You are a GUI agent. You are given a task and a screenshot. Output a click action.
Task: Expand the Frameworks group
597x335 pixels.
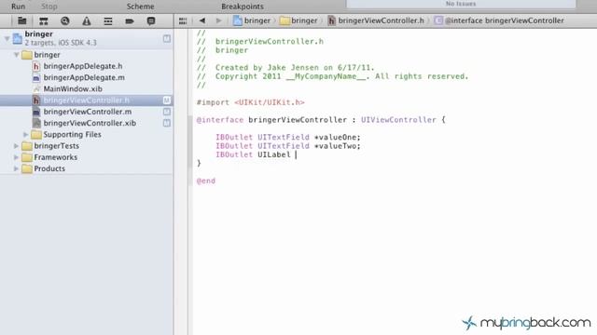click(x=17, y=157)
